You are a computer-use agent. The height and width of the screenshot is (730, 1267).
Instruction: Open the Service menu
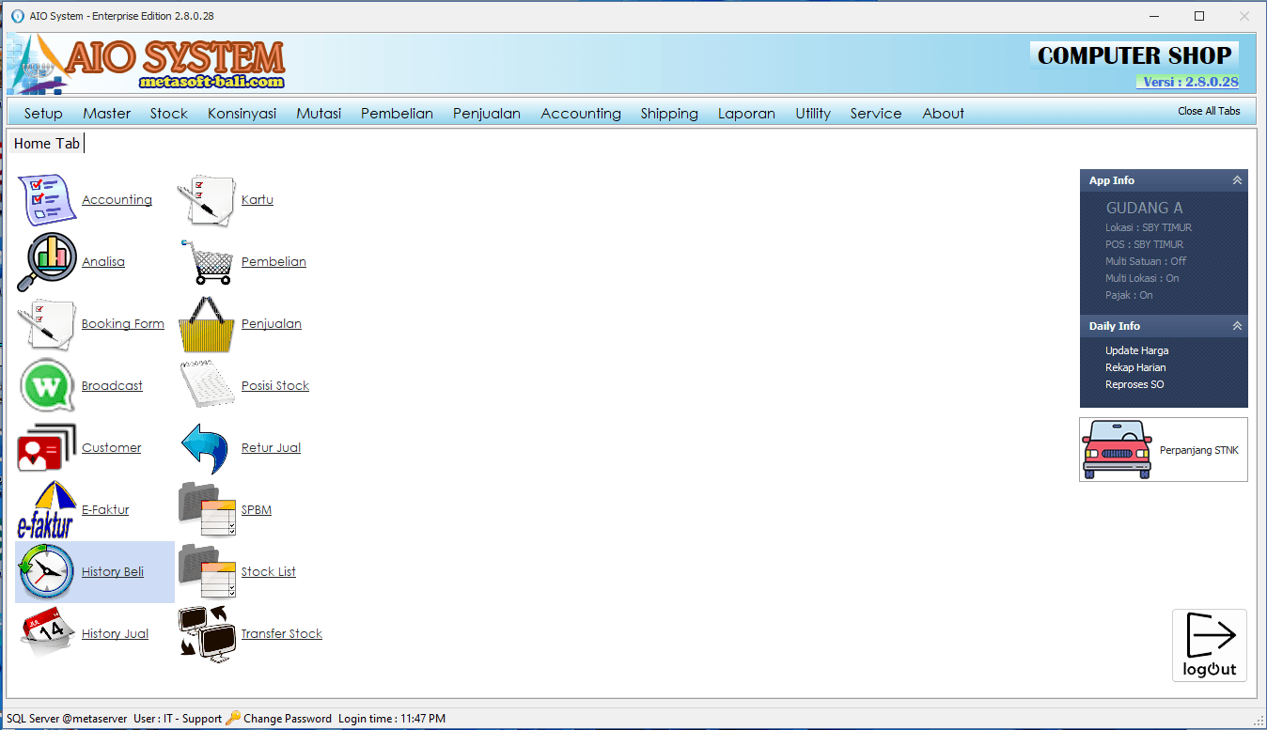pos(876,113)
